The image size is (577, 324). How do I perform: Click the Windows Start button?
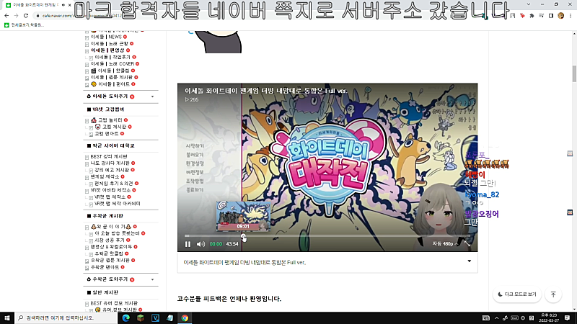(x=7, y=318)
